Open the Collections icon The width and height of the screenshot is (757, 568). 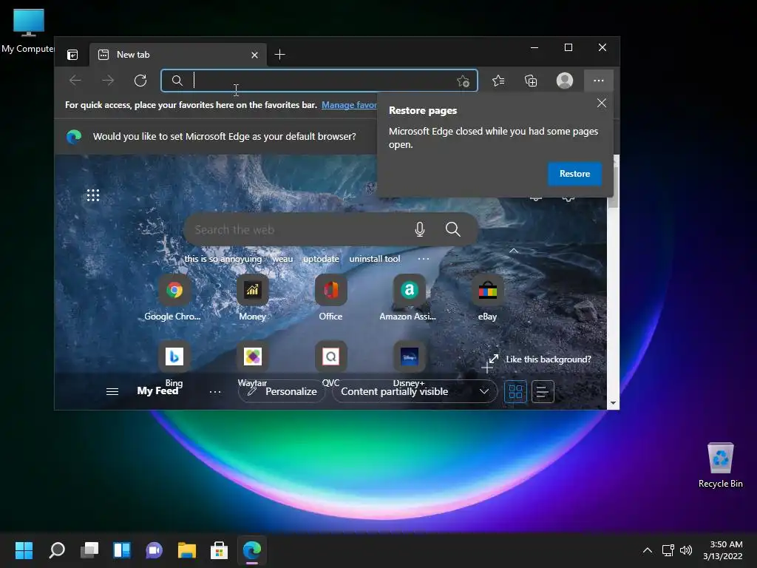[x=531, y=81]
